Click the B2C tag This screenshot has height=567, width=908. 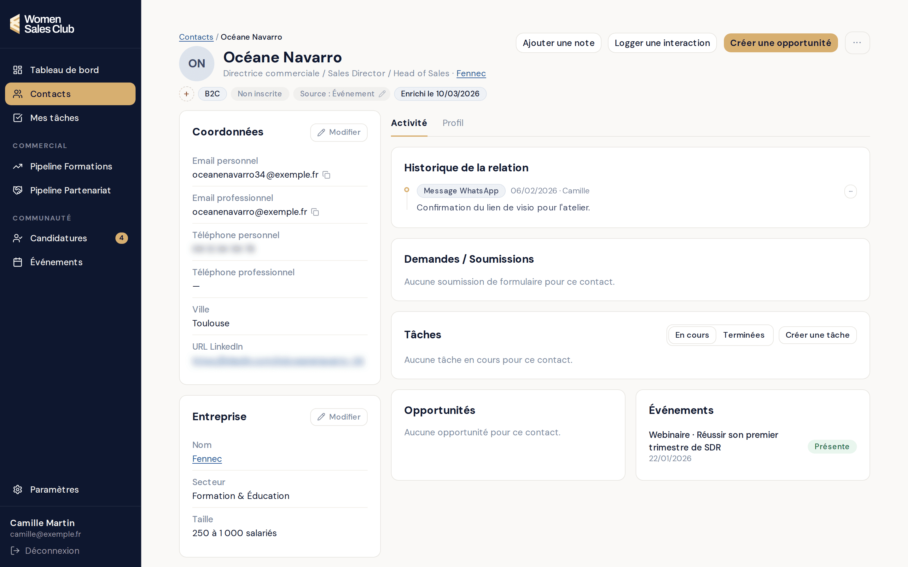[x=212, y=94]
